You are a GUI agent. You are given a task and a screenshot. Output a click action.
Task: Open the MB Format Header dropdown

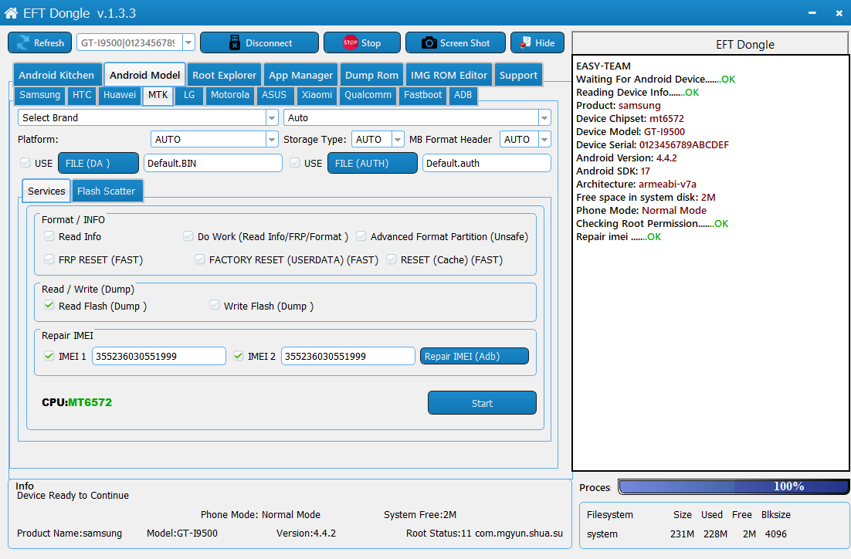click(x=544, y=140)
